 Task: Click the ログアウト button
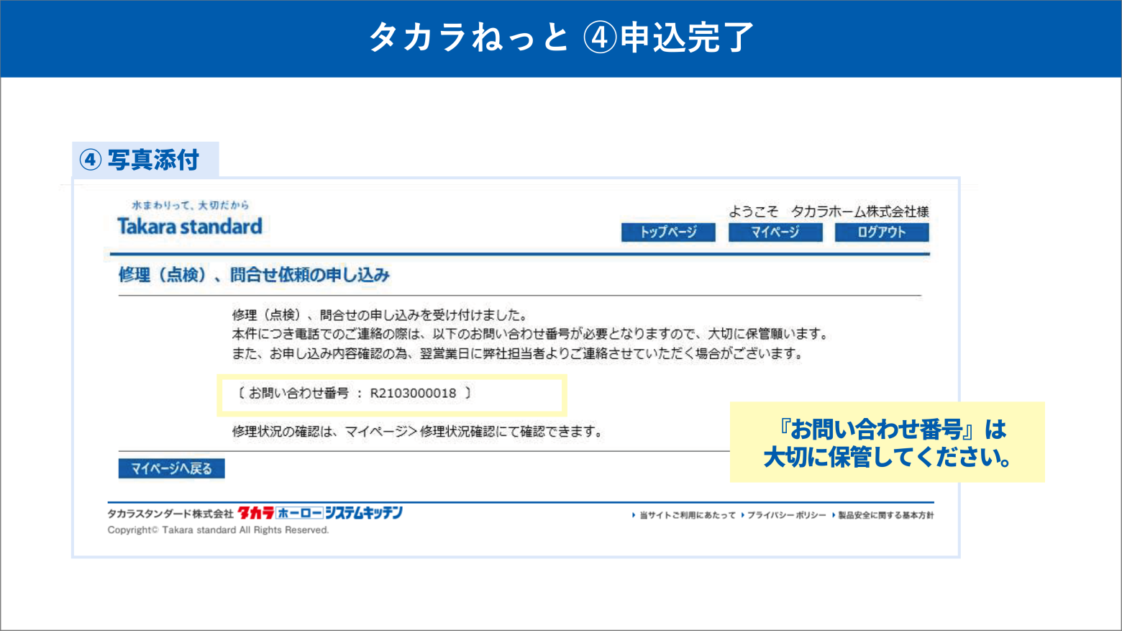[x=882, y=232]
